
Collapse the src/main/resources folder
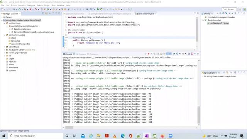click(5, 35)
